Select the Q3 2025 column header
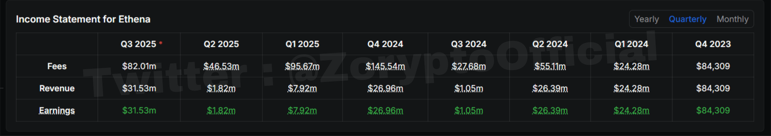Image resolution: width=771 pixels, height=136 pixels. click(138, 44)
